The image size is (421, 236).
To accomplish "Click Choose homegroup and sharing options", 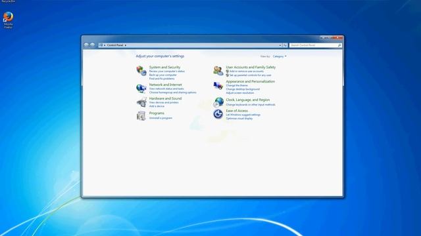I will [x=172, y=92].
